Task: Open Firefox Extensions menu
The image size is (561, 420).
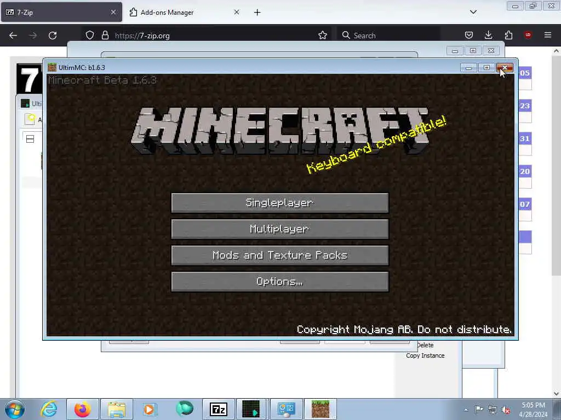Action: pyautogui.click(x=508, y=35)
